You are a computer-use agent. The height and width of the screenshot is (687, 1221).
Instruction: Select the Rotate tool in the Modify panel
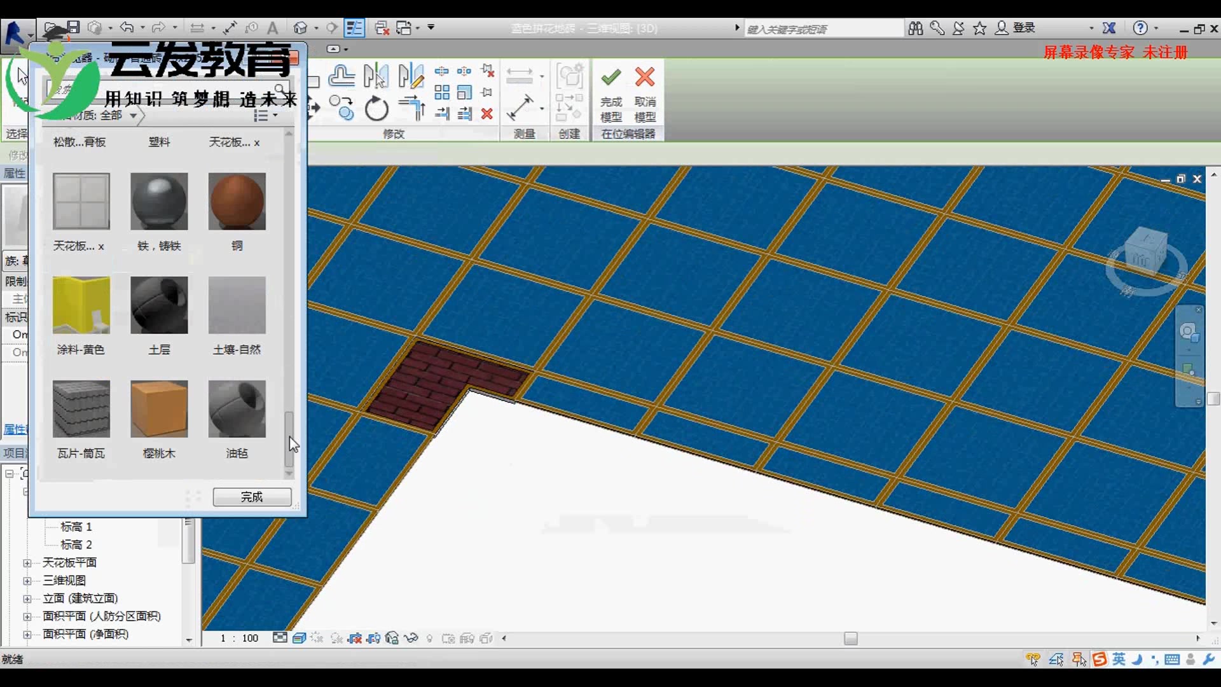(376, 109)
